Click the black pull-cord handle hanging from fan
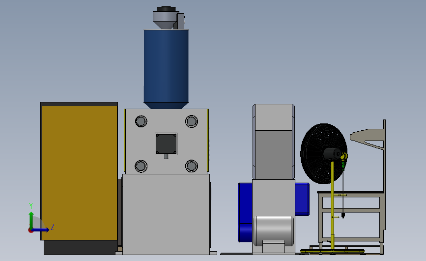426x261 pixels. 343,215
